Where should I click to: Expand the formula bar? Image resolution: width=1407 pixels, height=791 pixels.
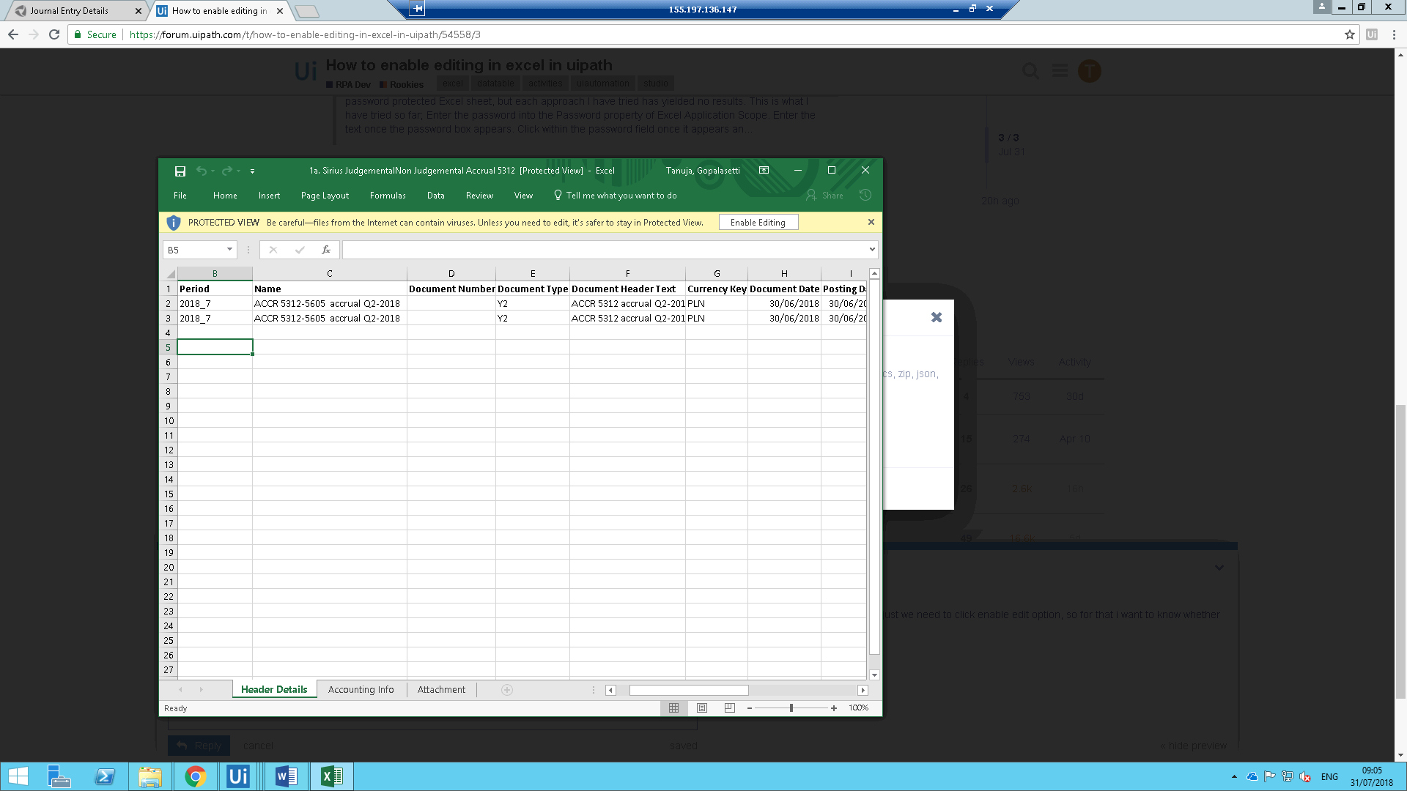(872, 250)
